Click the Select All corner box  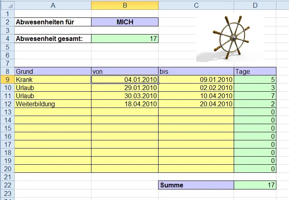coord(7,5)
